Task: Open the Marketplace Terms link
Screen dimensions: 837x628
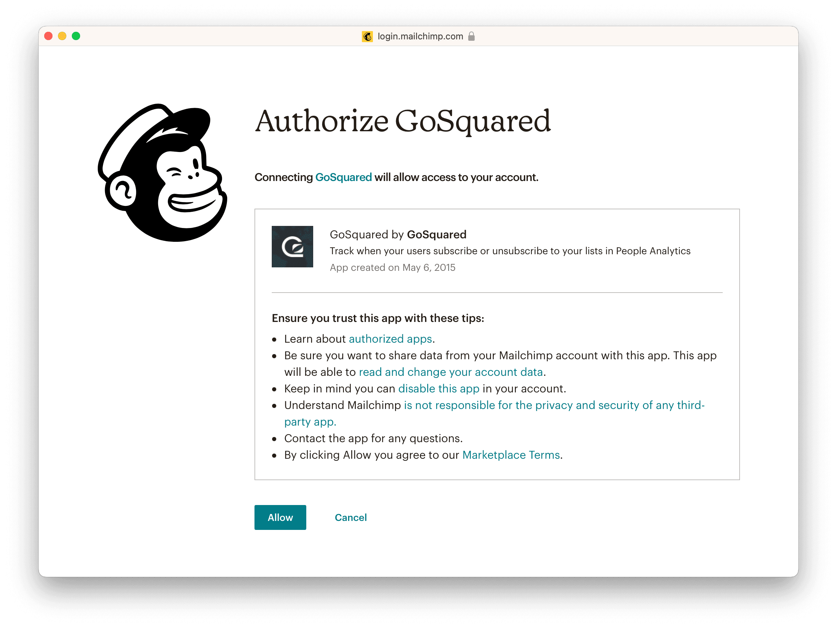Action: pyautogui.click(x=511, y=455)
